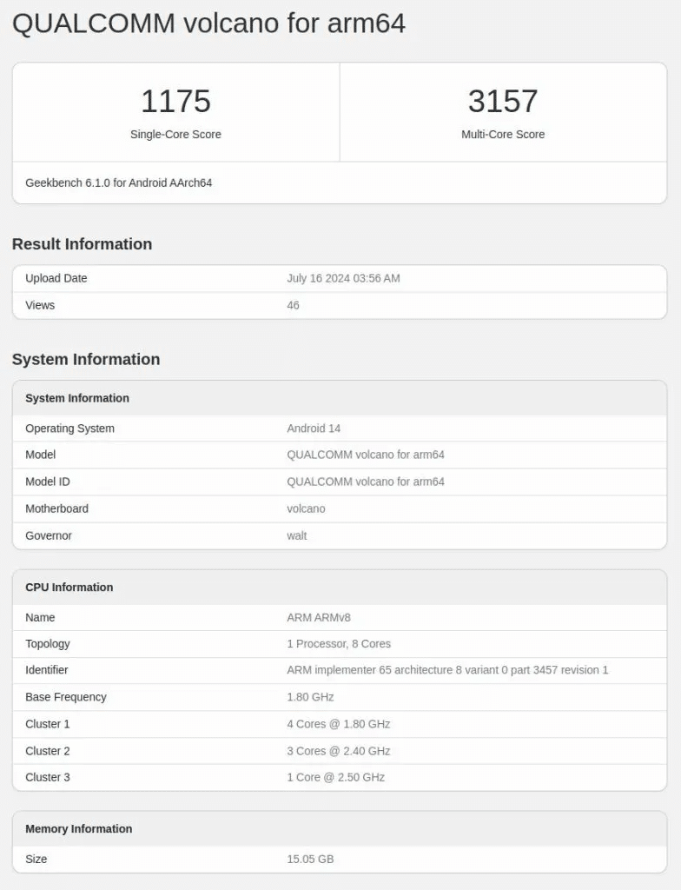Click the 'Model ID' row label

pos(48,482)
